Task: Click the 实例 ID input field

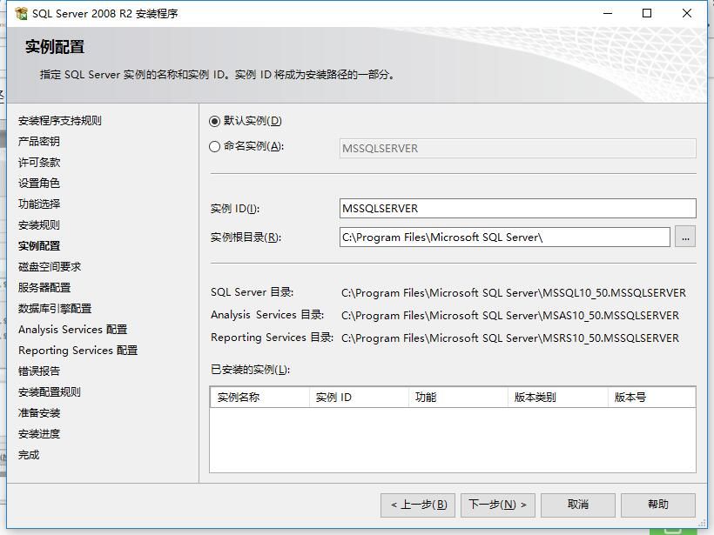Action: coord(518,209)
